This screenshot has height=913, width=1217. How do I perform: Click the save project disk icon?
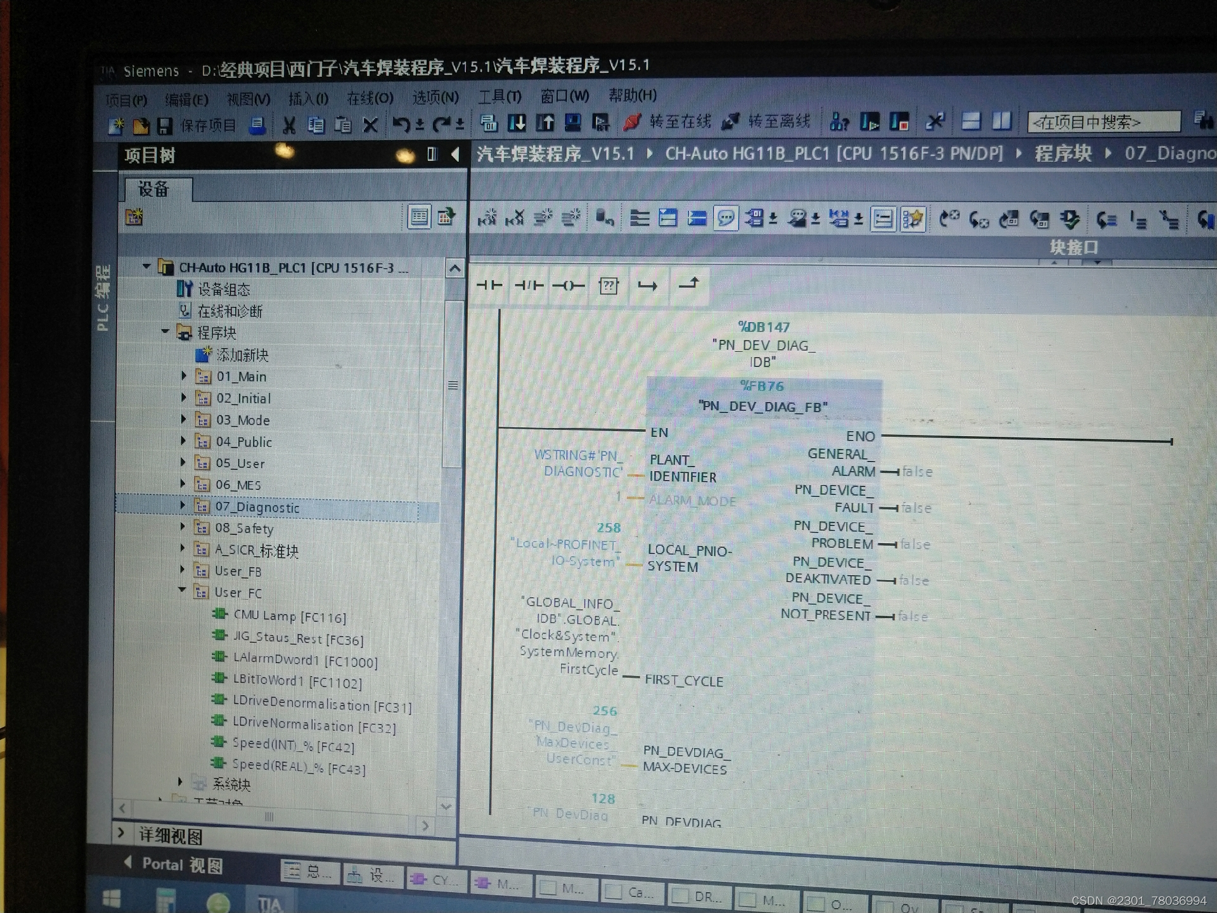coord(165,126)
